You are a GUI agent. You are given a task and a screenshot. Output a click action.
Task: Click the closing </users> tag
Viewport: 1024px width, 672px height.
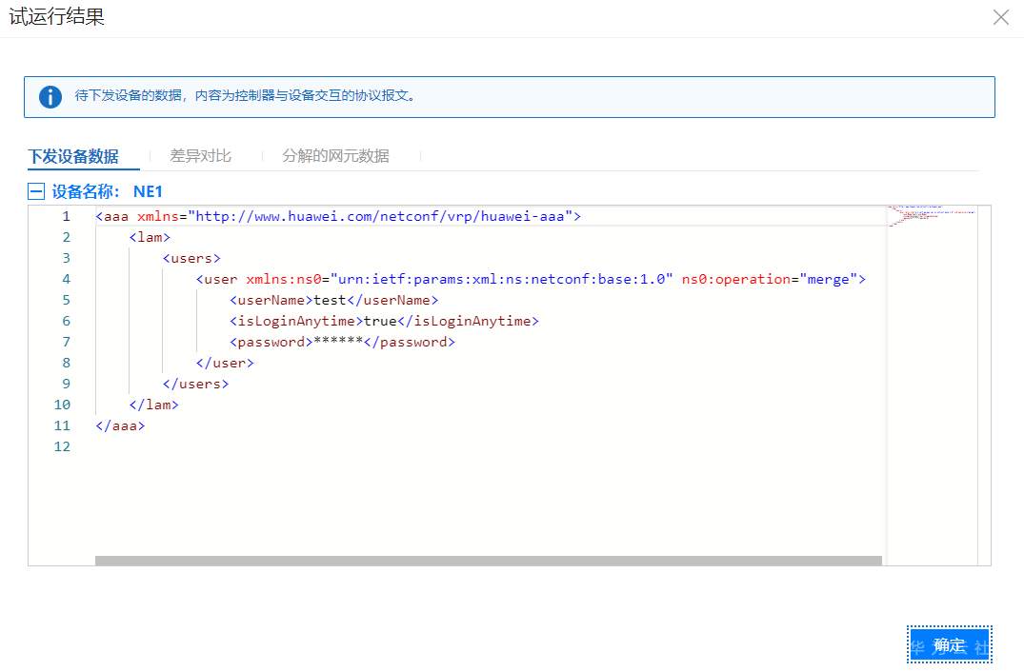(x=196, y=384)
